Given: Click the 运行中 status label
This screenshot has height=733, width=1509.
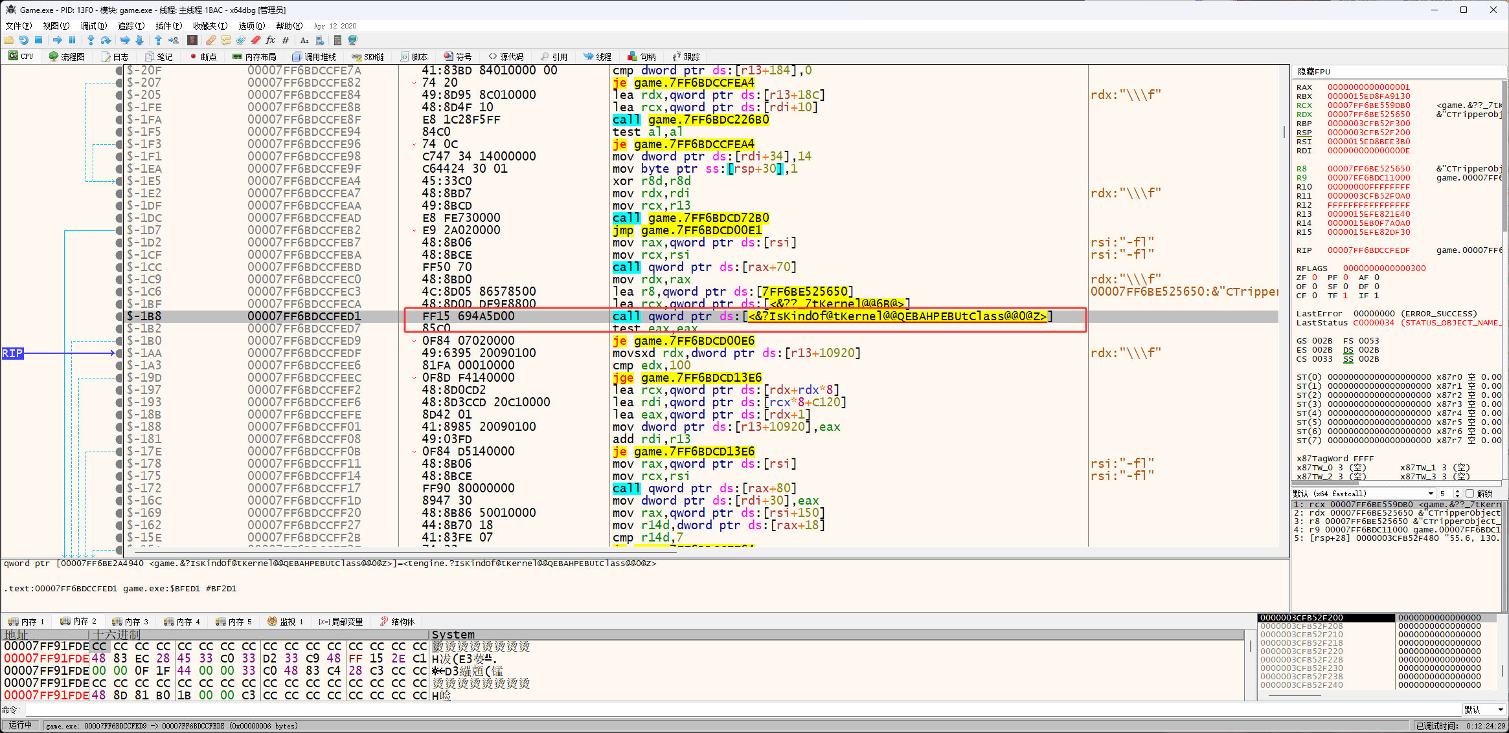Looking at the screenshot, I should 20,725.
